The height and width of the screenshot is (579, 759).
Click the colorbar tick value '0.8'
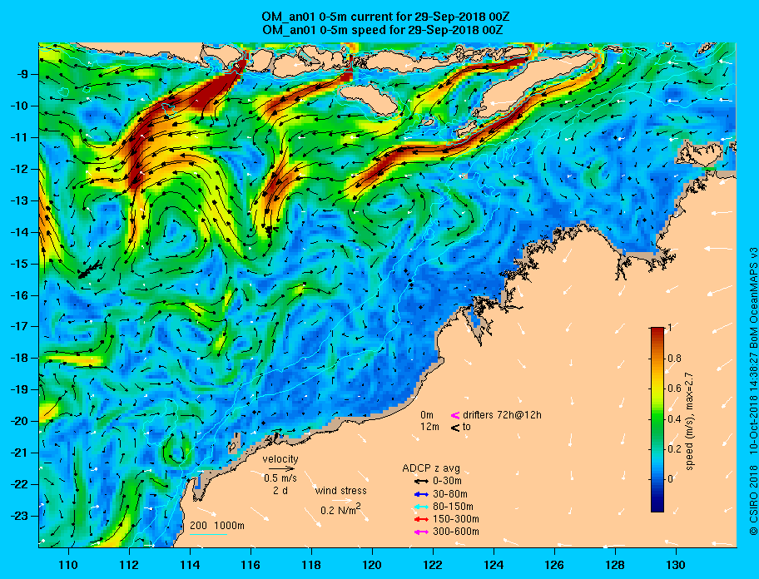674,359
